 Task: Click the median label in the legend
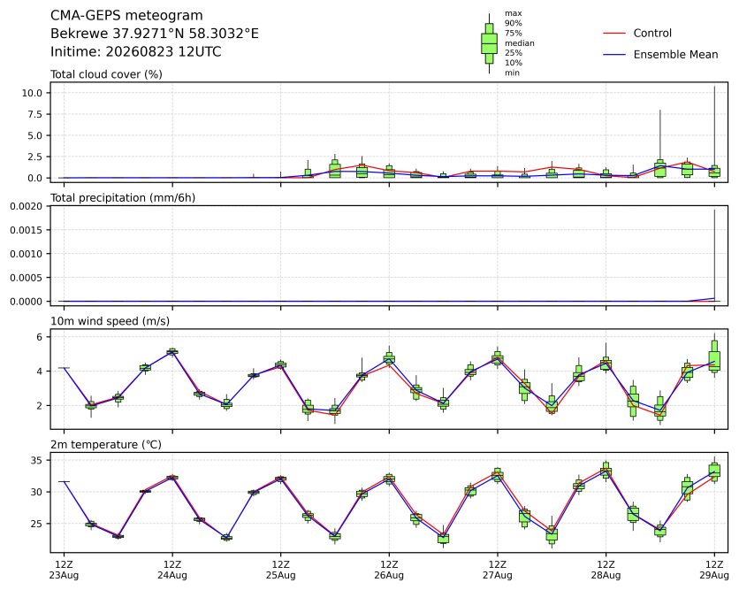(x=520, y=43)
